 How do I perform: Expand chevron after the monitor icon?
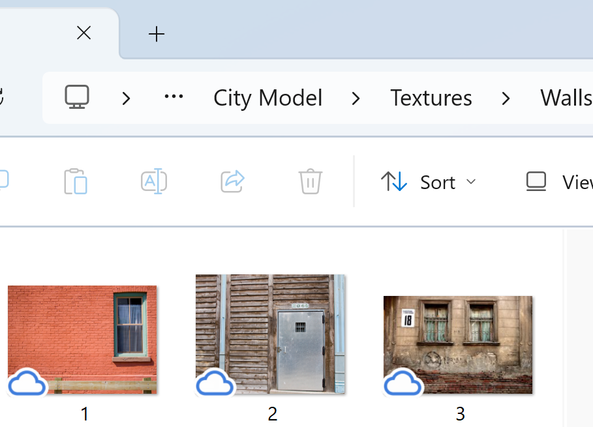pos(127,98)
